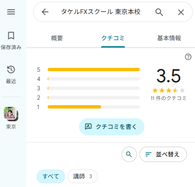Image resolution: width=195 pixels, height=187 pixels.
Task: Switch to the 概要 tab
Action: click(x=57, y=38)
